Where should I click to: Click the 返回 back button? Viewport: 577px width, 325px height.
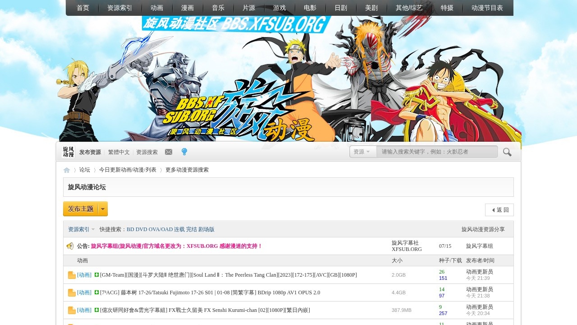click(x=499, y=210)
